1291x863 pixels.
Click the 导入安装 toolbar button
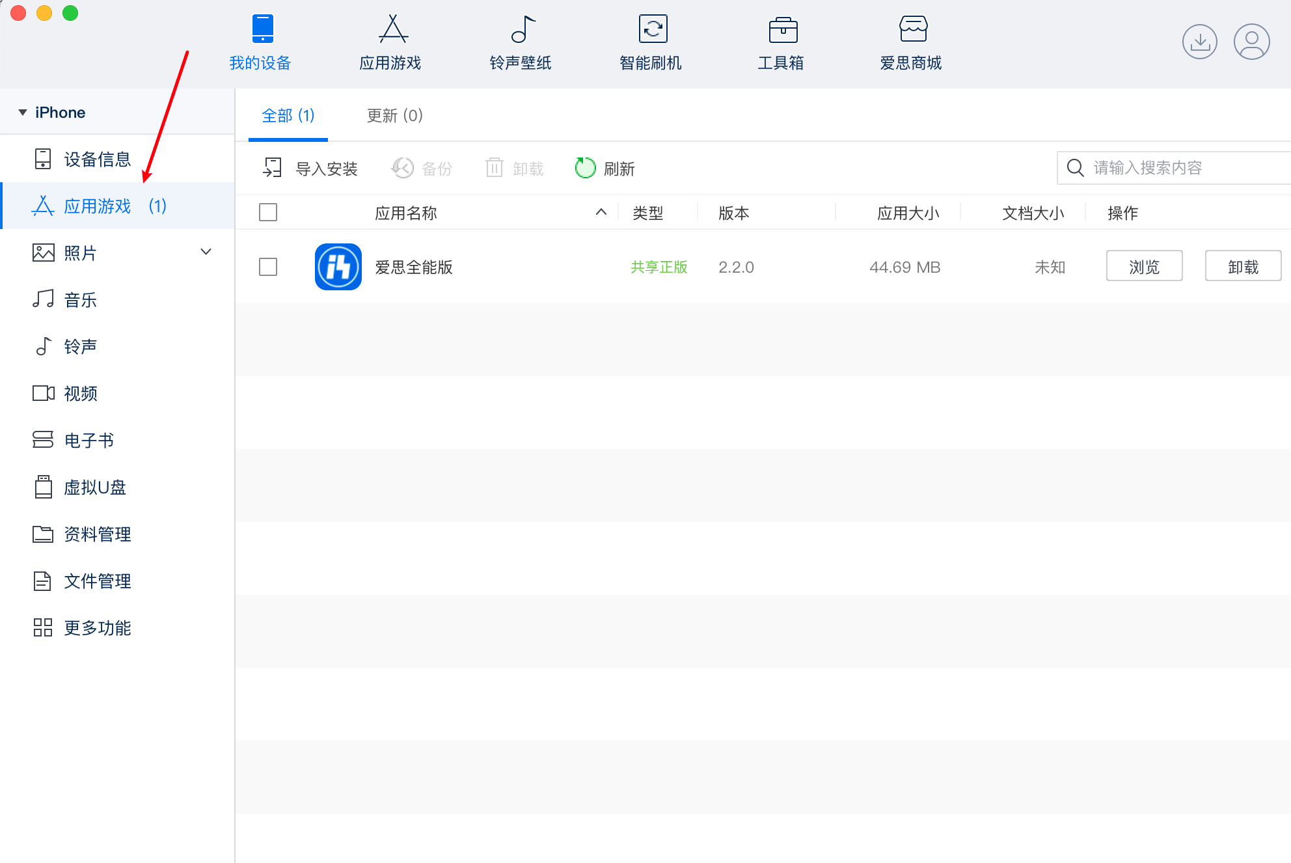coord(310,169)
